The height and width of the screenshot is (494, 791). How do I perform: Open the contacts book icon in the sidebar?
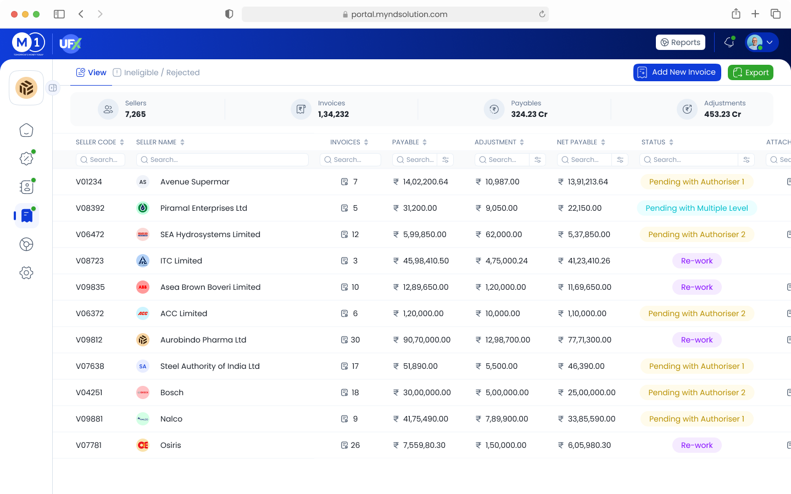click(26, 187)
